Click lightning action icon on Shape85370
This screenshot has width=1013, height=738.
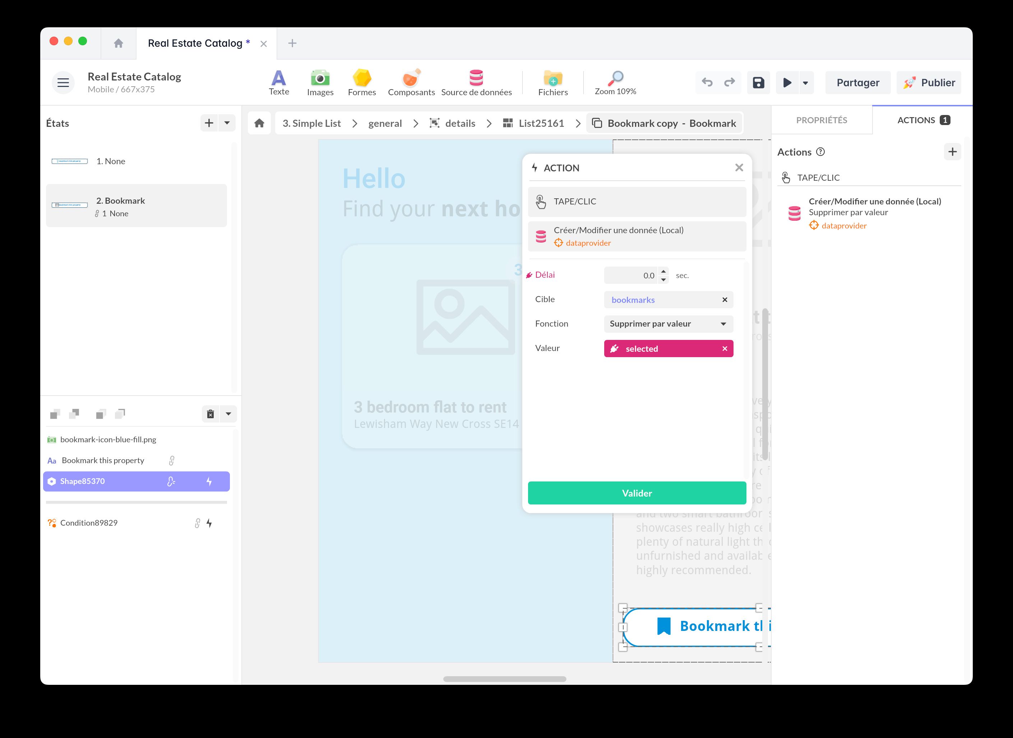pyautogui.click(x=209, y=481)
